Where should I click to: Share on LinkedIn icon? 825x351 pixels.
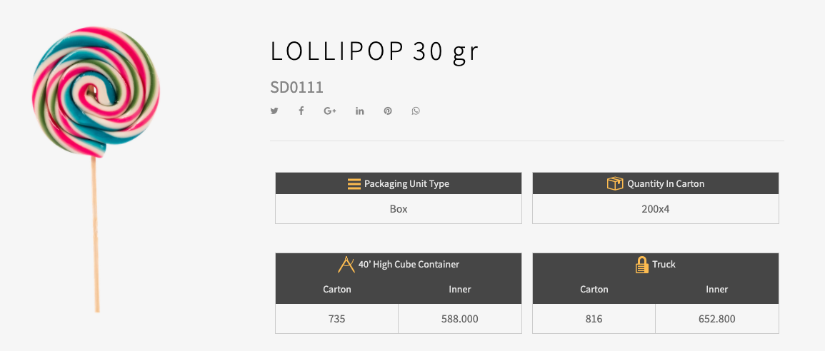(360, 111)
